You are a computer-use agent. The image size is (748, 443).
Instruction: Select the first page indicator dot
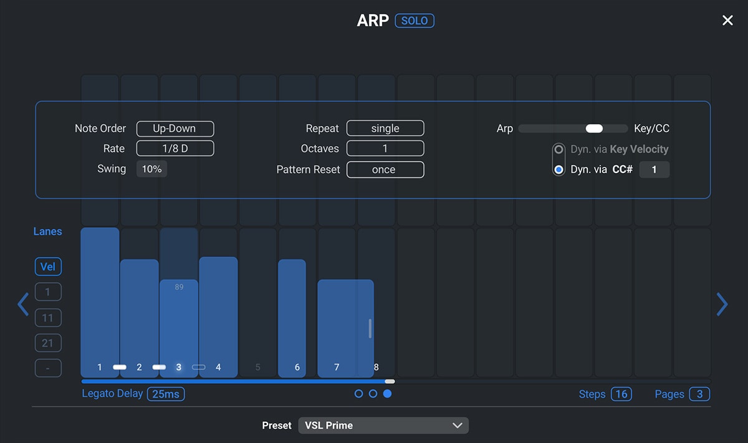[x=358, y=394]
